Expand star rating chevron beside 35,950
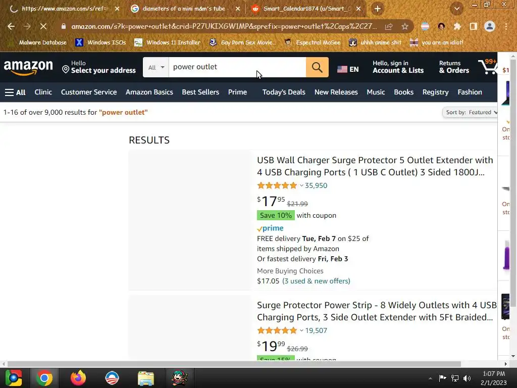This screenshot has width=517, height=388. pos(301,185)
